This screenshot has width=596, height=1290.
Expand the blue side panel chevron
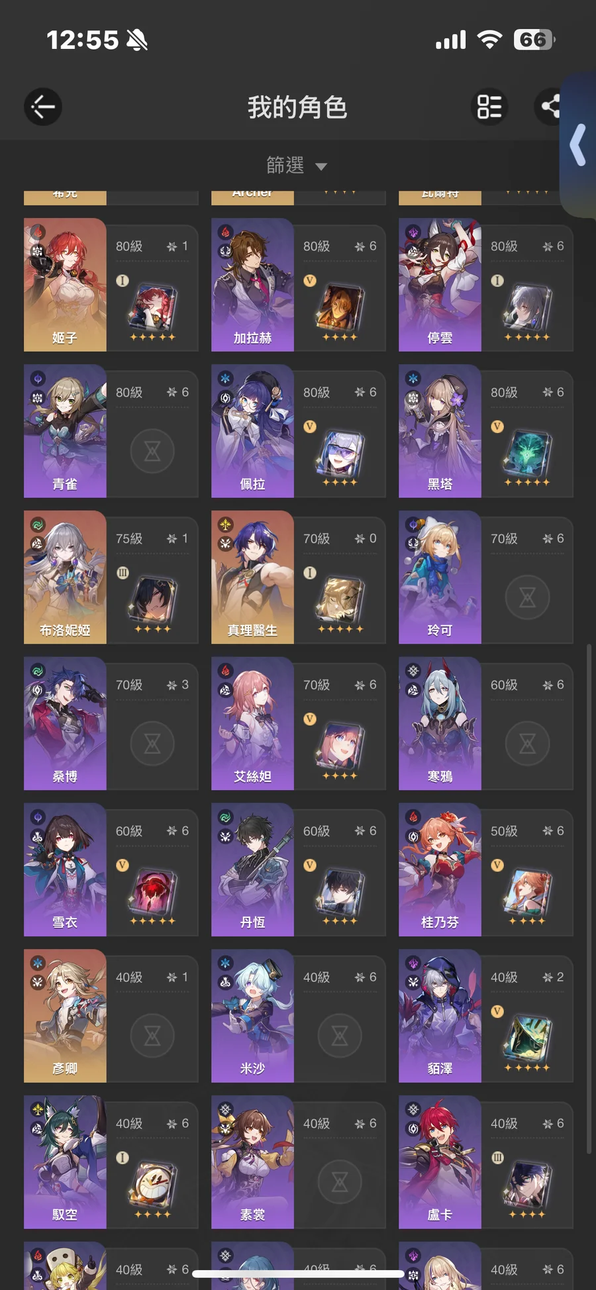(x=578, y=144)
